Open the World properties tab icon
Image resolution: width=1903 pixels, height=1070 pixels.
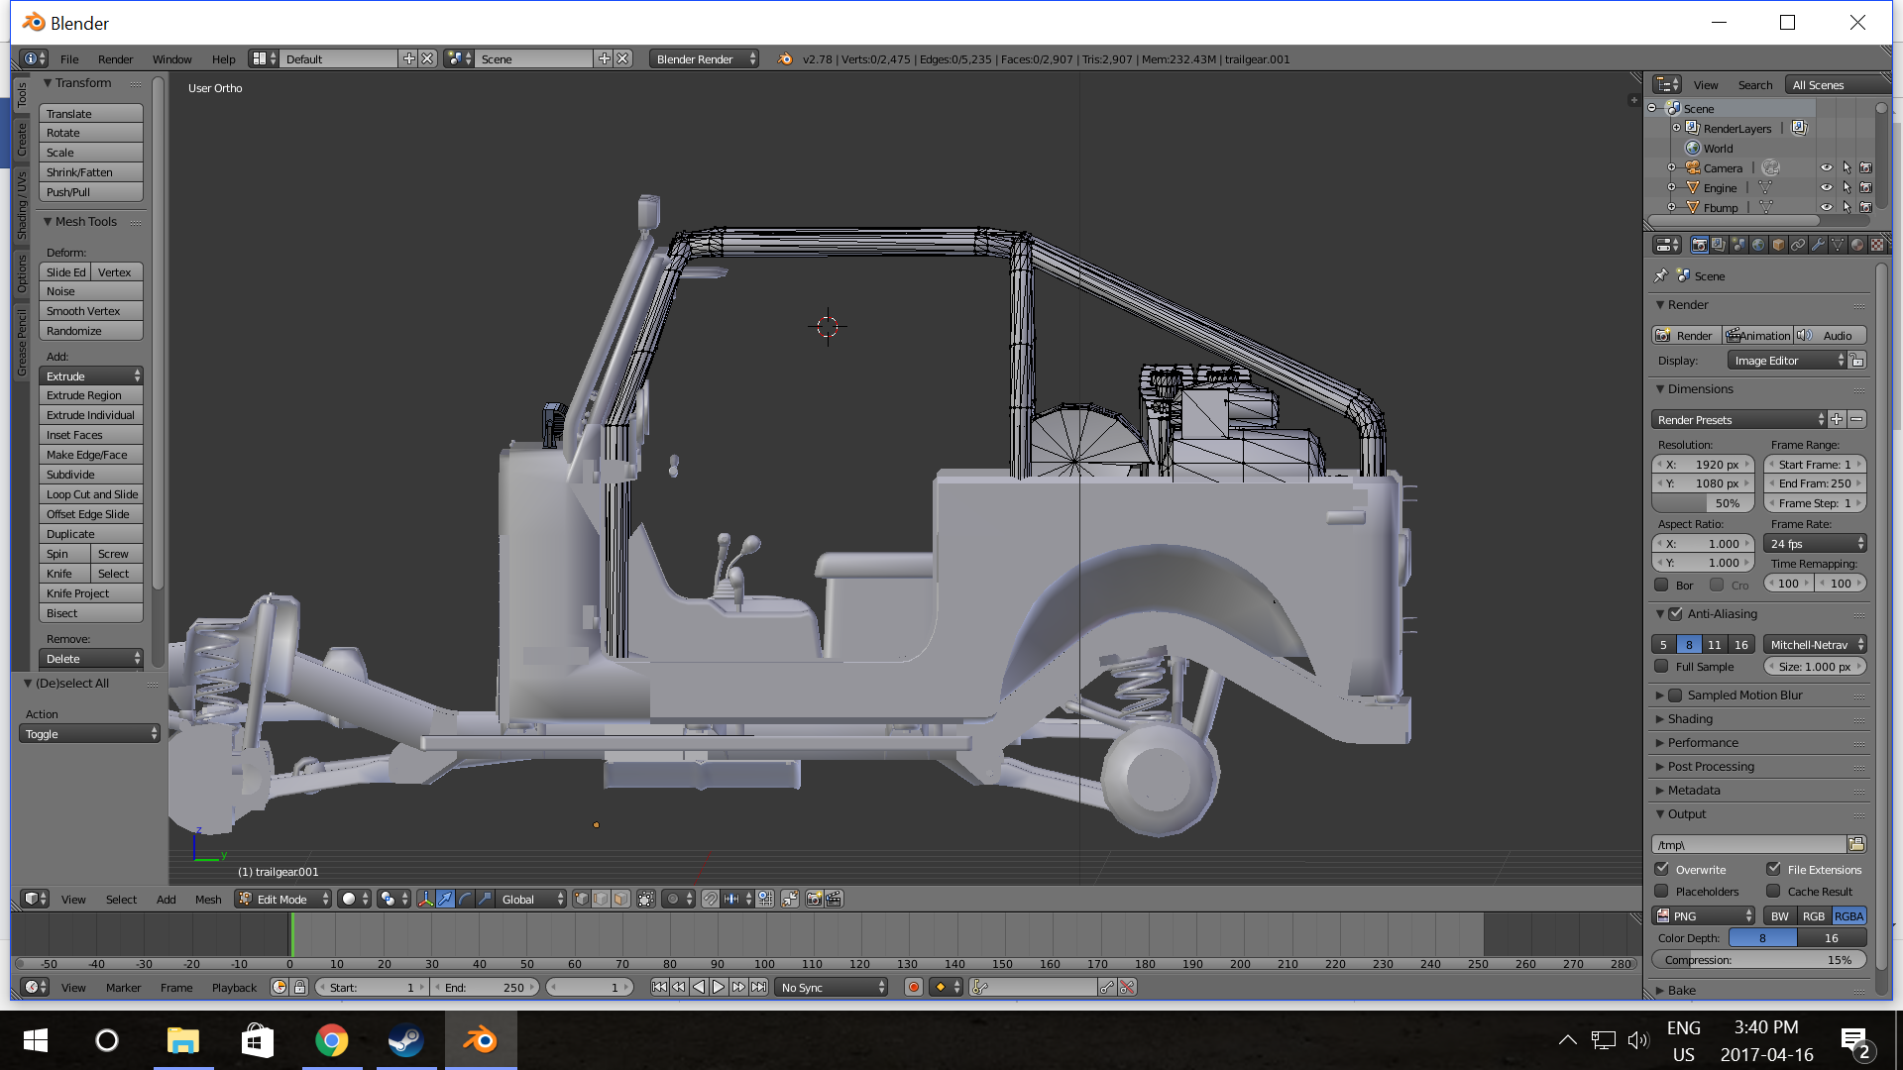[1757, 245]
